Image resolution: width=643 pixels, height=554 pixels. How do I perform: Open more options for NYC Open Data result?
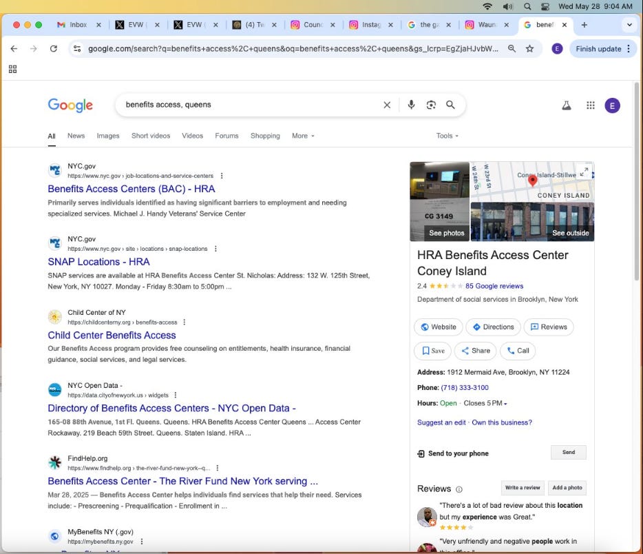tap(176, 395)
